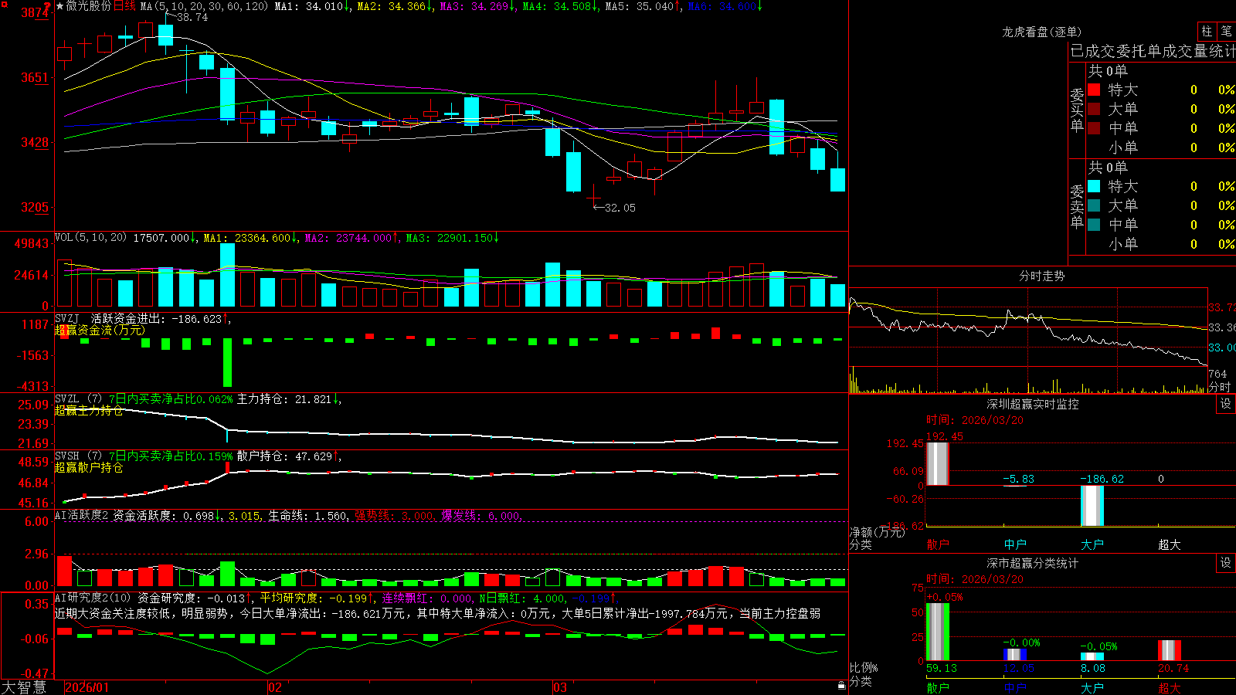This screenshot has height=695, width=1236.
Task: Click the 03 month timeline marker
Action: click(x=560, y=687)
